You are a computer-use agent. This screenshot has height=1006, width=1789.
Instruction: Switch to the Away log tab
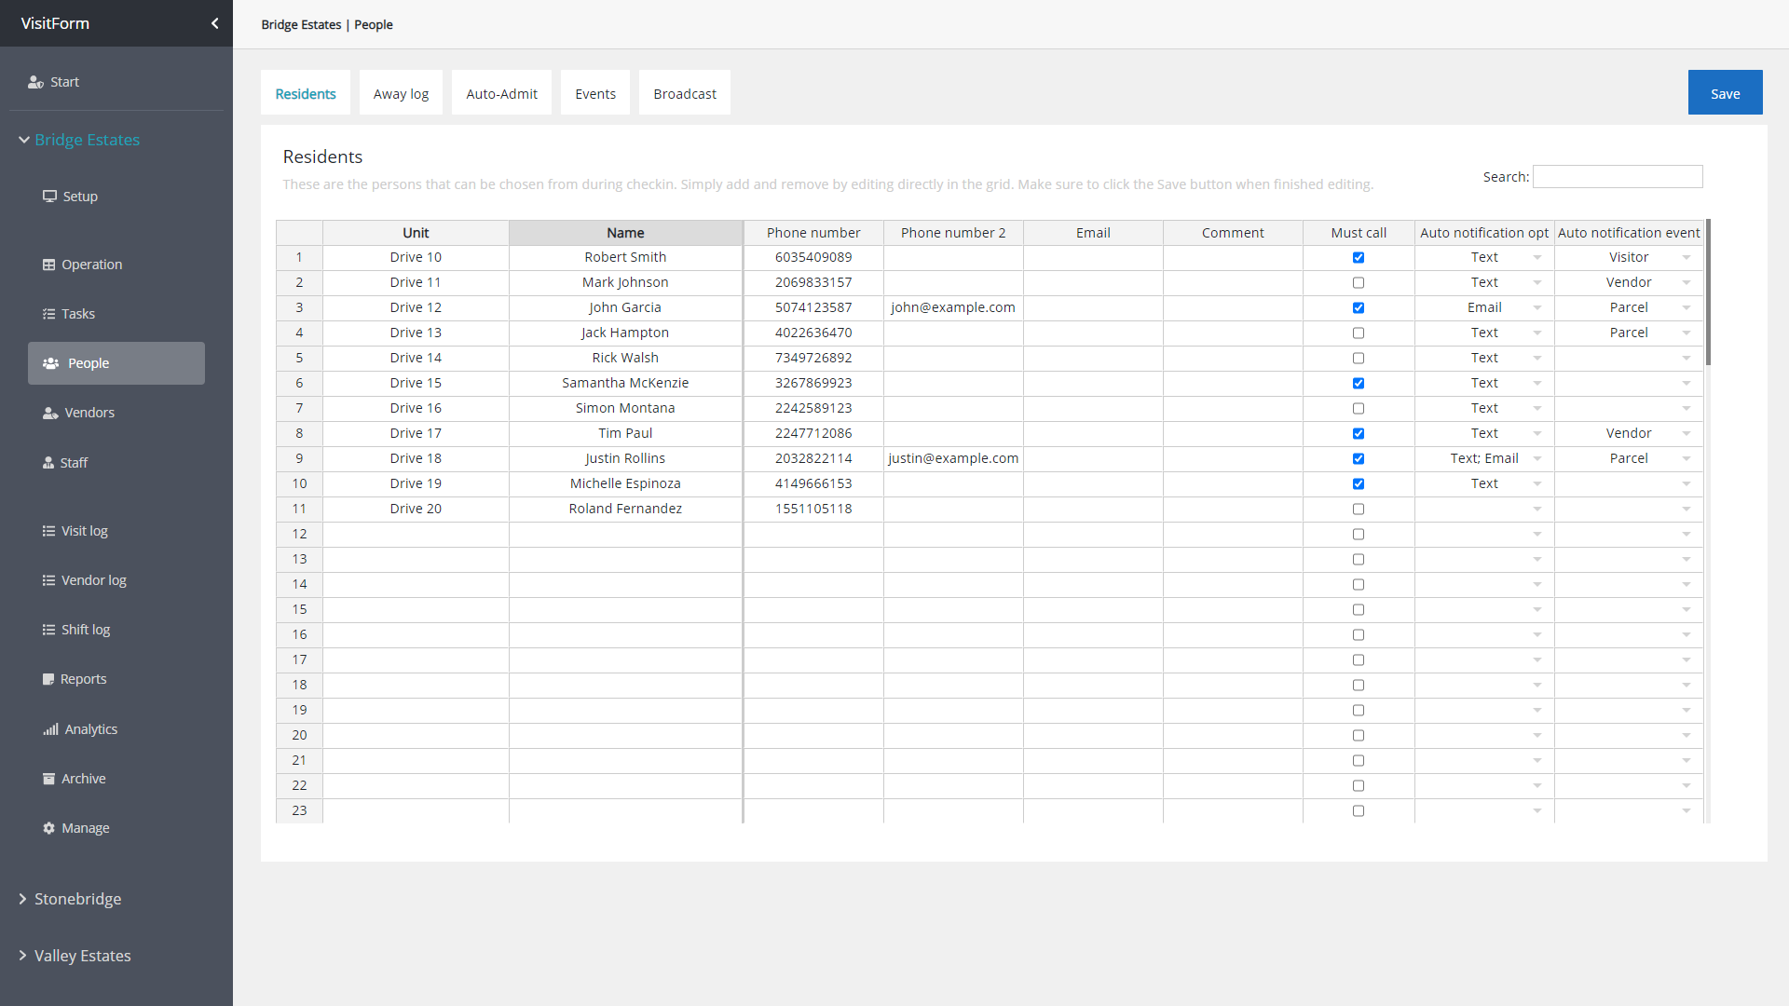pyautogui.click(x=401, y=94)
